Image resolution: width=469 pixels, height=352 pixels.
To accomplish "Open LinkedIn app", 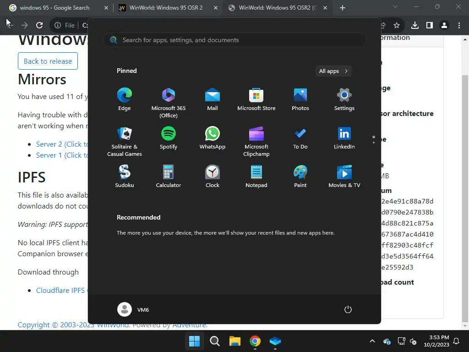I will coord(344,138).
